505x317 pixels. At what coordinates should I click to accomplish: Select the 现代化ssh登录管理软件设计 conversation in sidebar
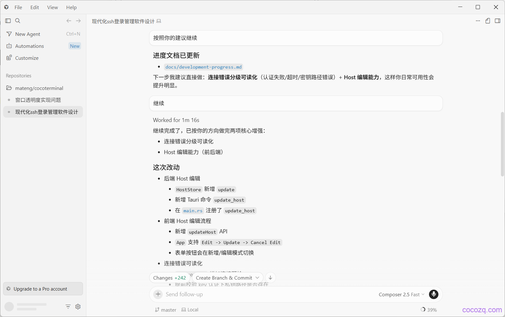(43, 112)
